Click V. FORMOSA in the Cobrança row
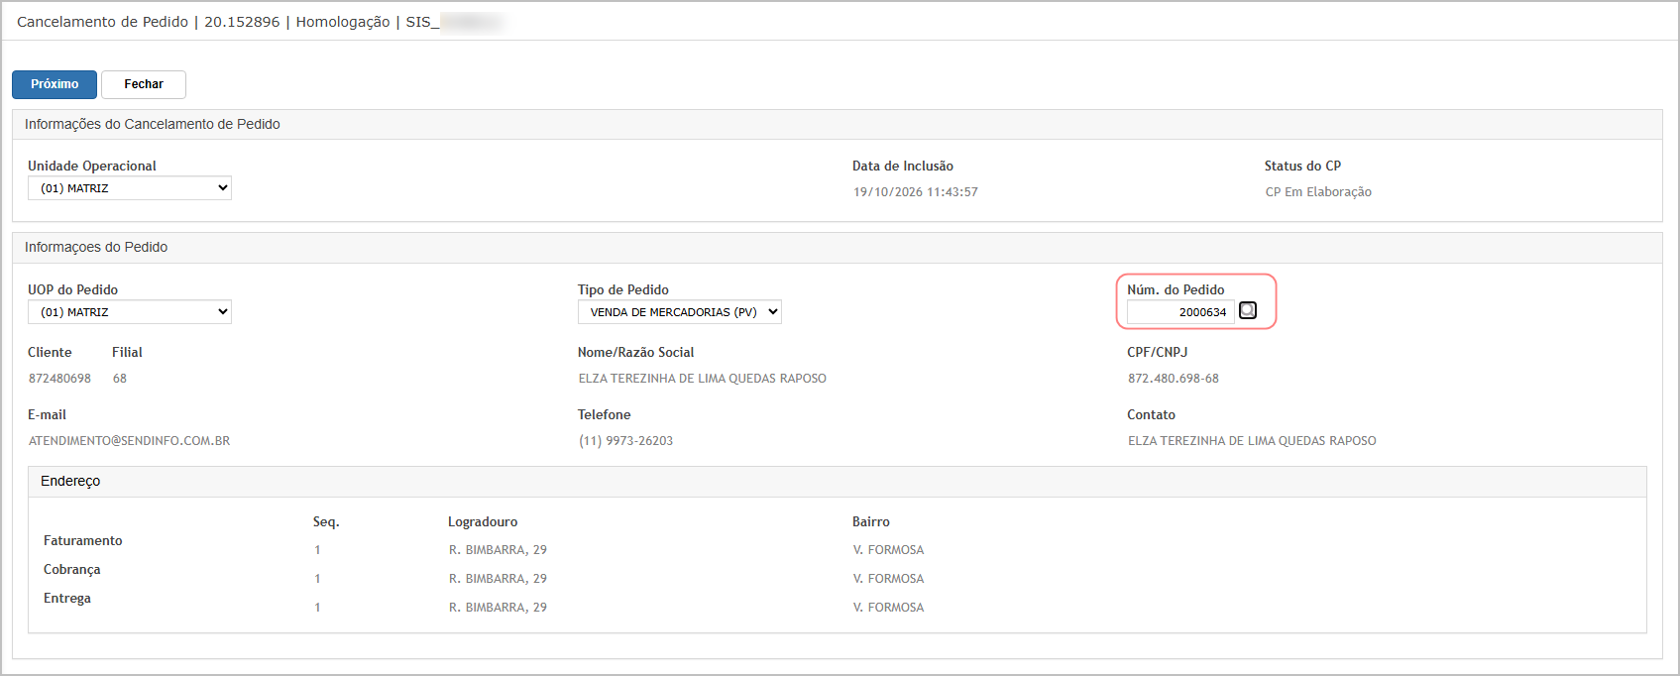Viewport: 1680px width, 676px height. [888, 579]
